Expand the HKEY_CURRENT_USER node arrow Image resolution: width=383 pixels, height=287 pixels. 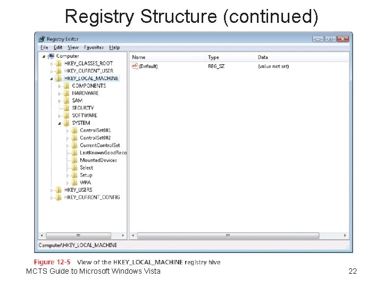pos(51,72)
